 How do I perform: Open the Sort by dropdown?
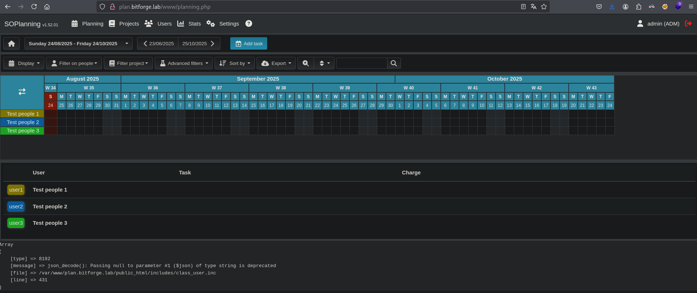pos(235,63)
